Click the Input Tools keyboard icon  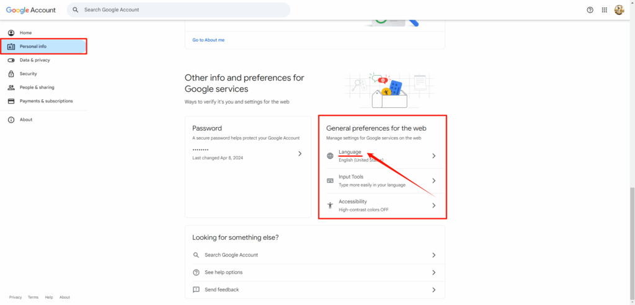[x=330, y=180]
